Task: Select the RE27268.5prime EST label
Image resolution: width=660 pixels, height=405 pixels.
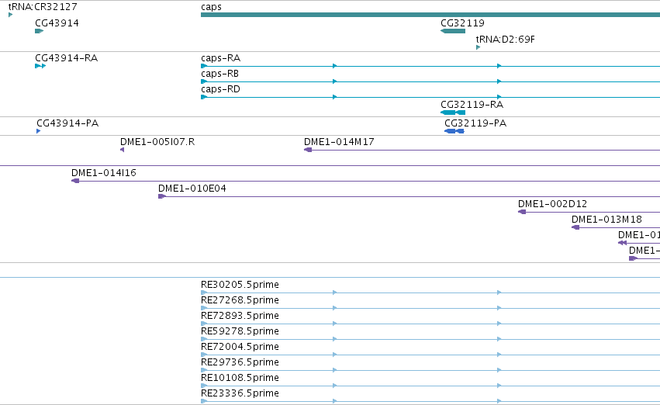Action: [x=240, y=299]
